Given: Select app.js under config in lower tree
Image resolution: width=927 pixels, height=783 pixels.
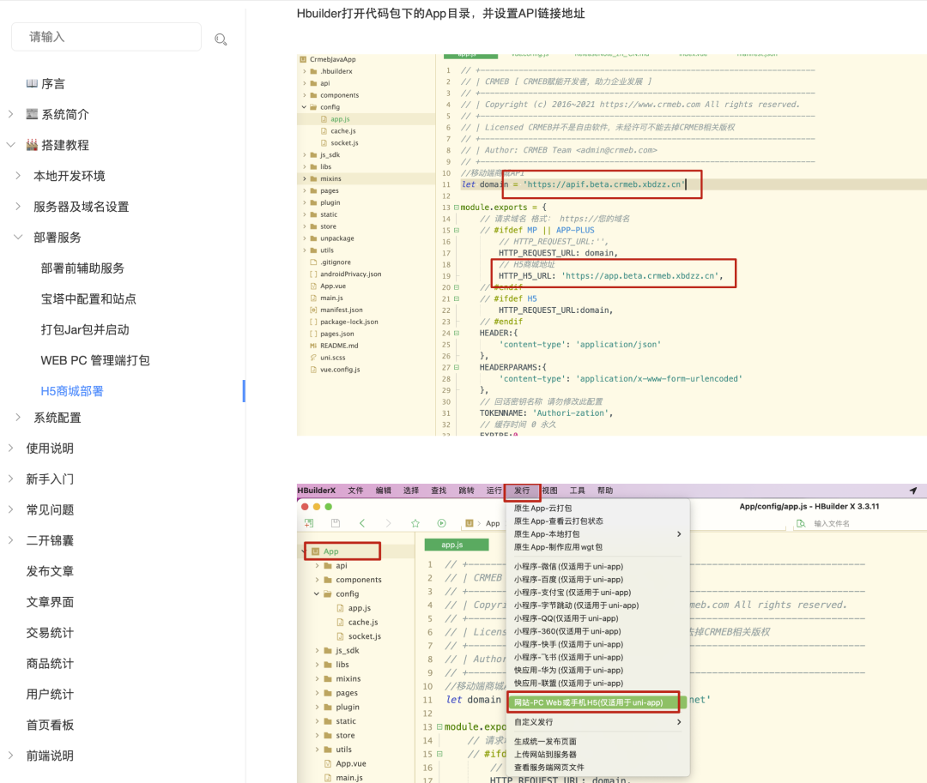Looking at the screenshot, I should pos(360,608).
